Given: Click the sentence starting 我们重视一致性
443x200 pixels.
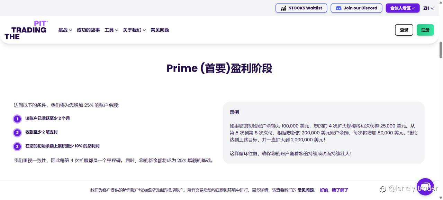Looking at the screenshot, I should click(114, 160).
